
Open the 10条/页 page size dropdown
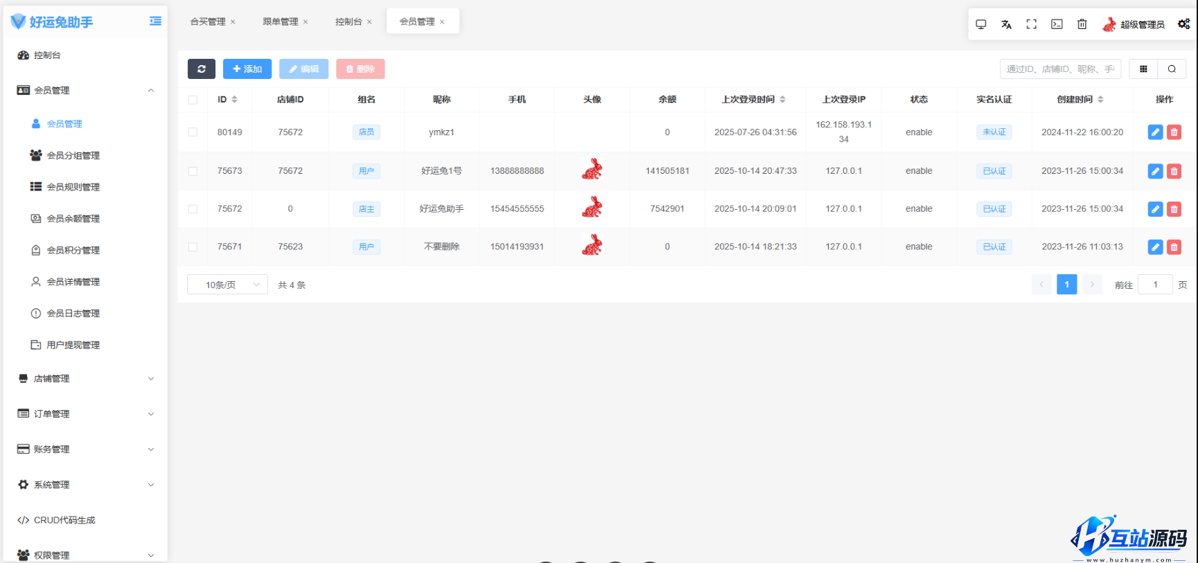point(227,285)
